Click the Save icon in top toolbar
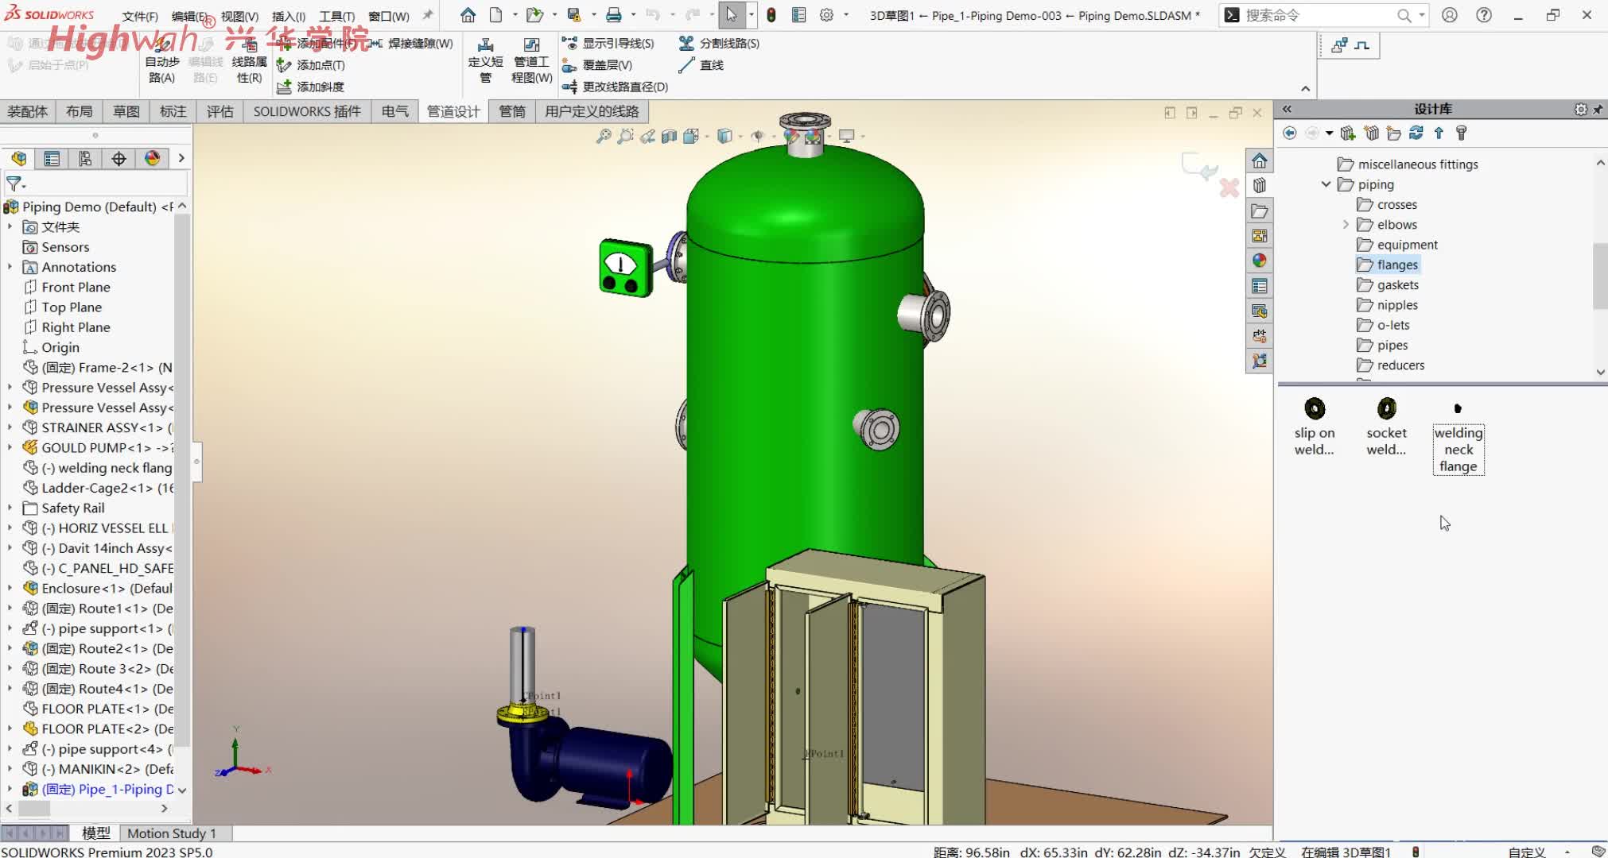 [x=573, y=15]
